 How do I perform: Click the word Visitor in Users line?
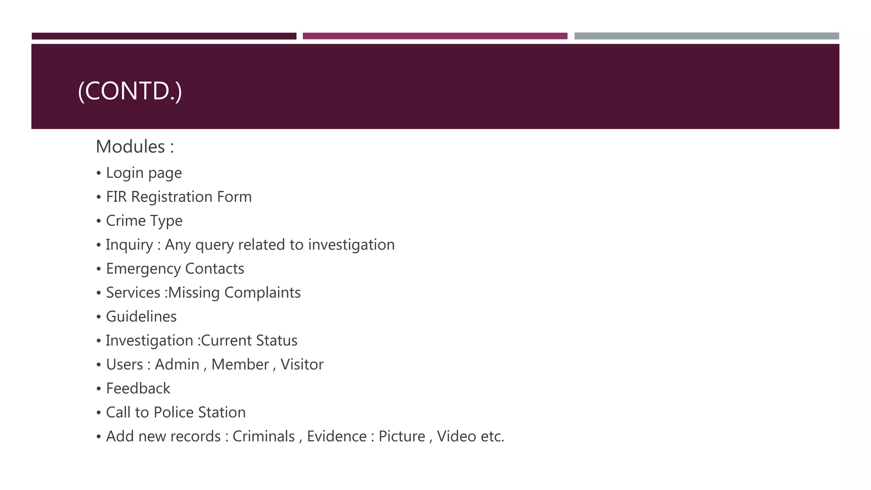(x=302, y=365)
